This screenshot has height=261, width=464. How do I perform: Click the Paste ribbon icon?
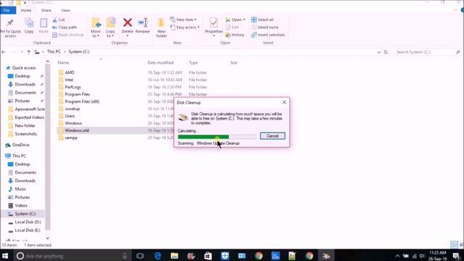tap(43, 23)
